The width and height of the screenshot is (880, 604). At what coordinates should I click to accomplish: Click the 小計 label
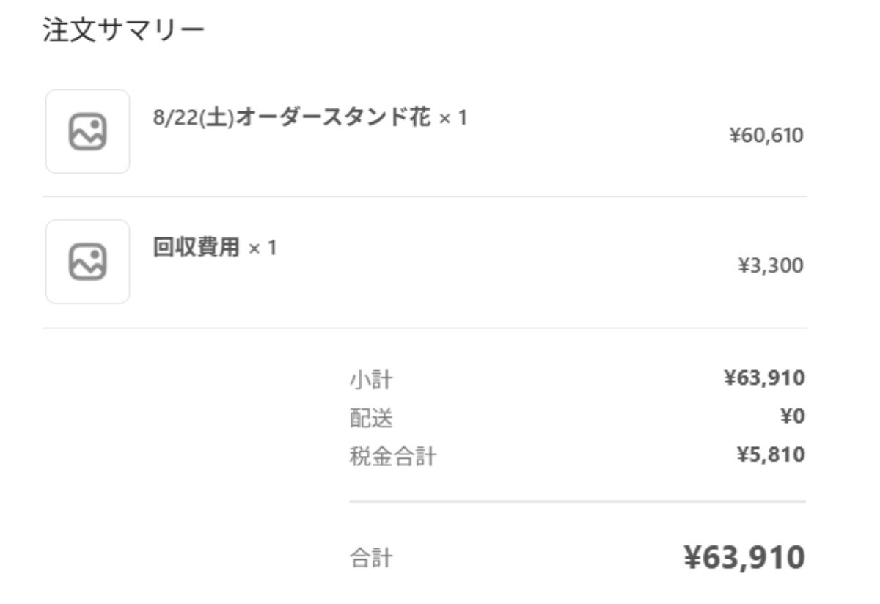click(x=371, y=380)
